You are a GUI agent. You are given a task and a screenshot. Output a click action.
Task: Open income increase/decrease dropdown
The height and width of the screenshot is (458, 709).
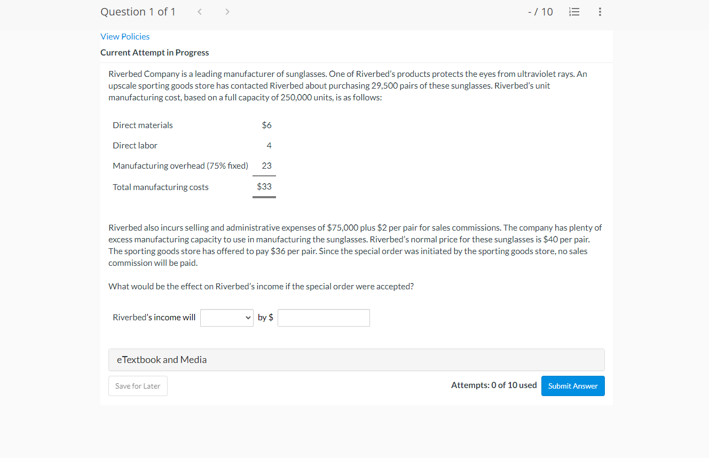[x=227, y=318]
